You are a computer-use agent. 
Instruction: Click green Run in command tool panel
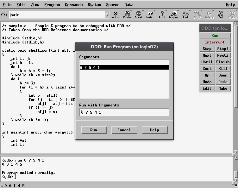(x=215, y=36)
